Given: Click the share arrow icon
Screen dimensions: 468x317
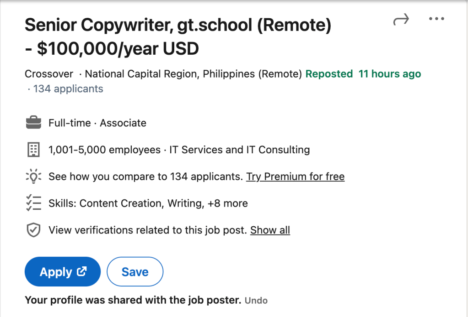Looking at the screenshot, I should pyautogui.click(x=401, y=20).
